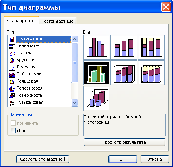Click the chart type list's down arrow
Viewport: 173px width, 167px height.
(75, 103)
